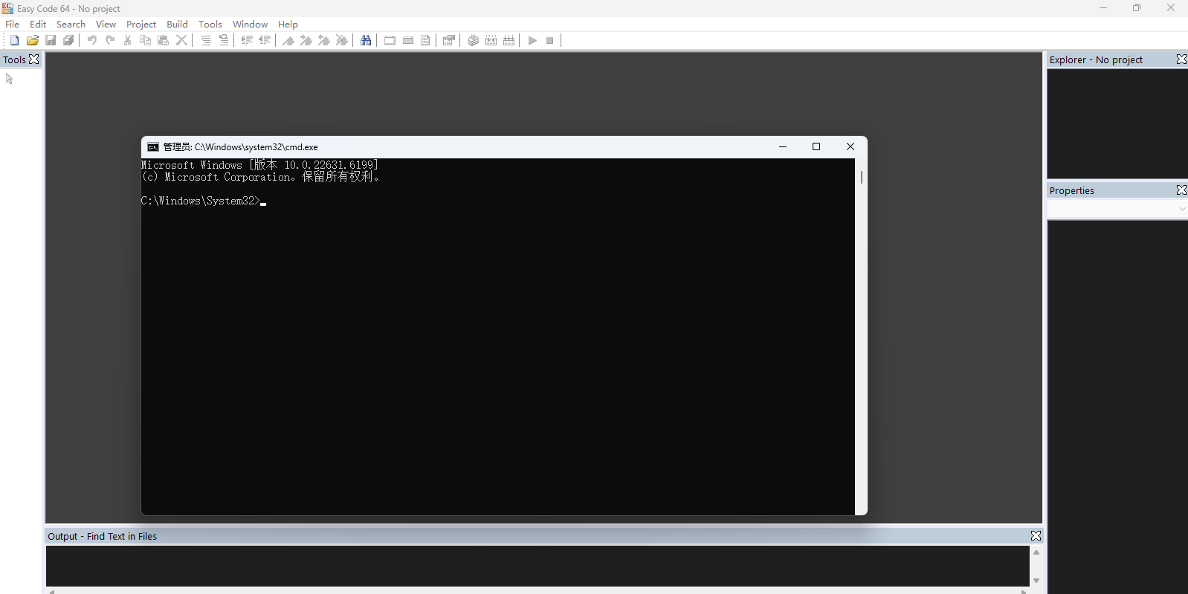Open the Project menu

(x=141, y=25)
